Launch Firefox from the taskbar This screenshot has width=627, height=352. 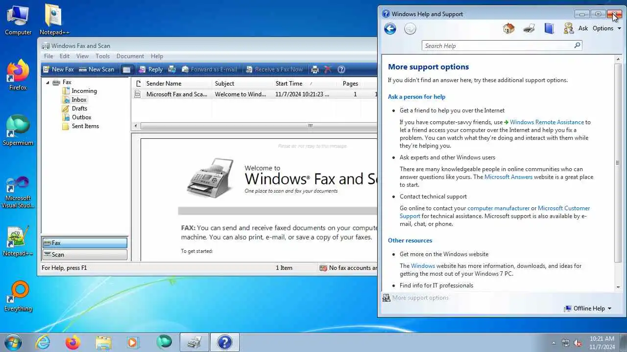(x=73, y=342)
